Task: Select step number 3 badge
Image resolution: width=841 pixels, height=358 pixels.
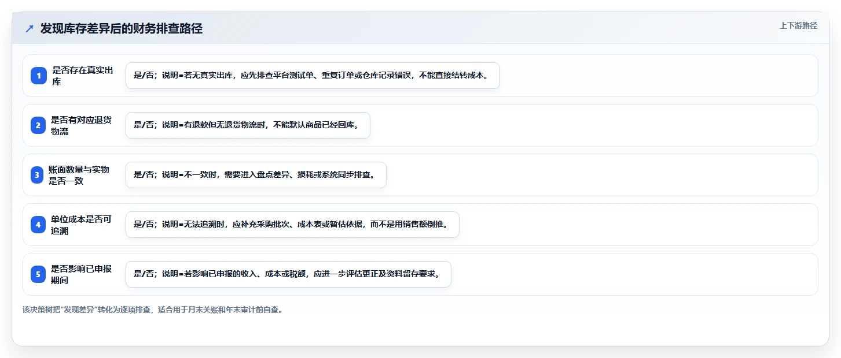Action: tap(37, 175)
